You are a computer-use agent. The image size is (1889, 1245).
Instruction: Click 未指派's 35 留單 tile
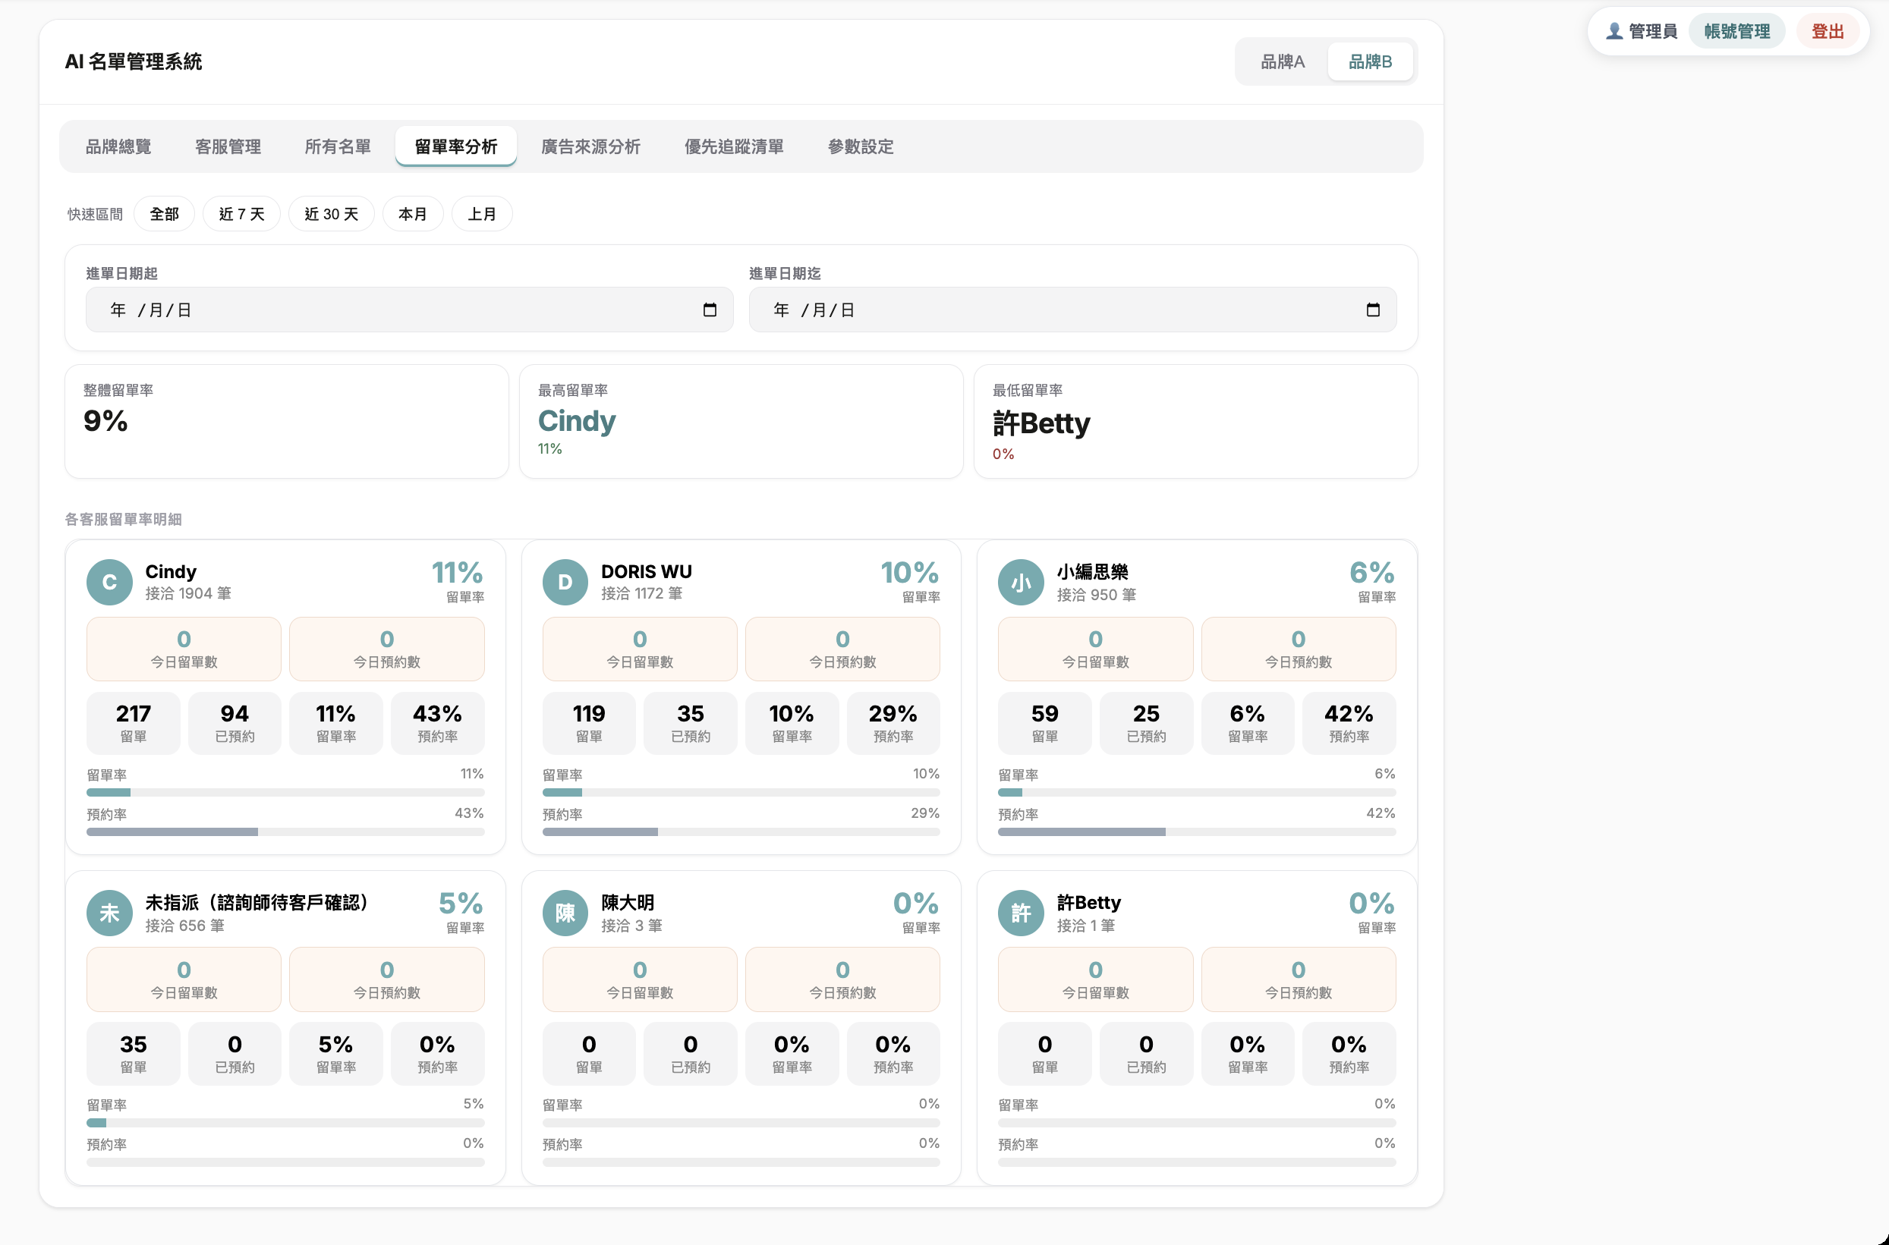pyautogui.click(x=134, y=1054)
